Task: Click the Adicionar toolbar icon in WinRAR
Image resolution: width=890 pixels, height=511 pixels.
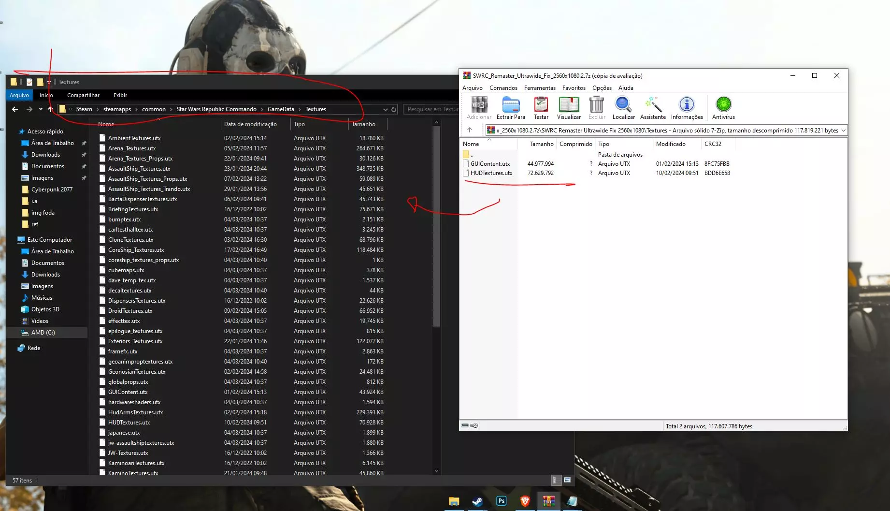Action: [479, 108]
